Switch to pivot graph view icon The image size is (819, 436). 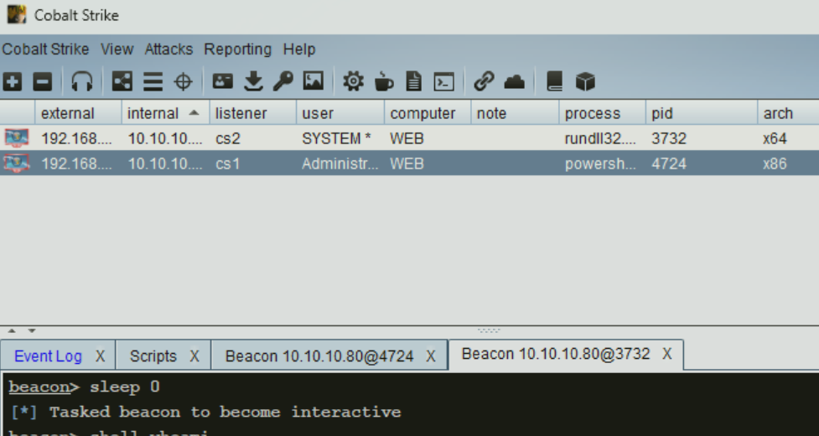click(x=122, y=81)
